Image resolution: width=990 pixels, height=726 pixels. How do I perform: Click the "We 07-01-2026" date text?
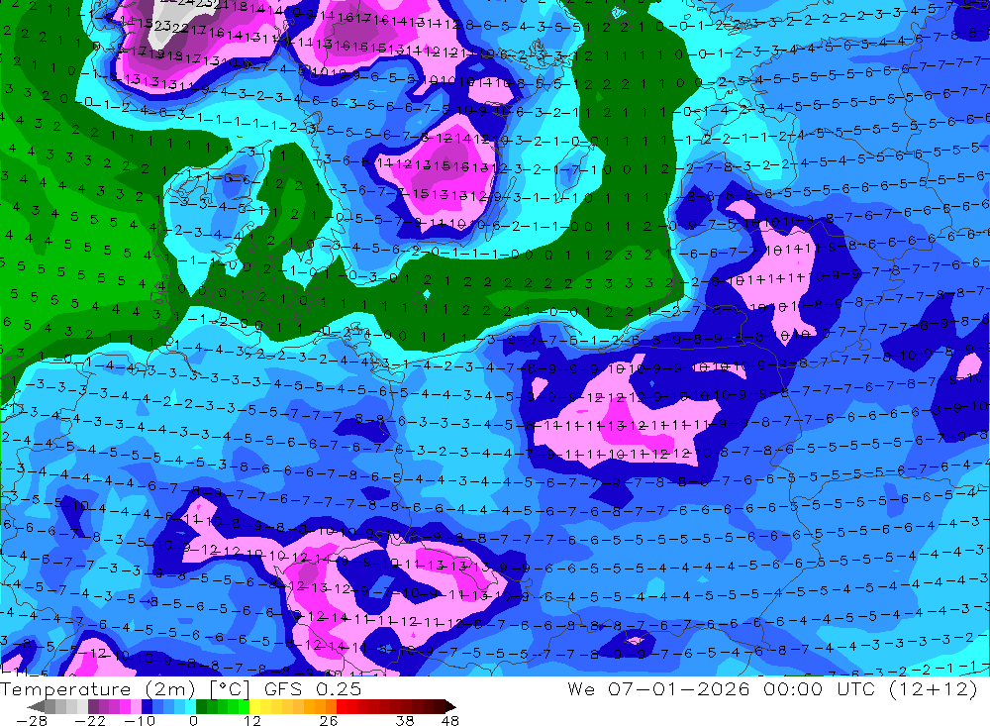(x=658, y=688)
